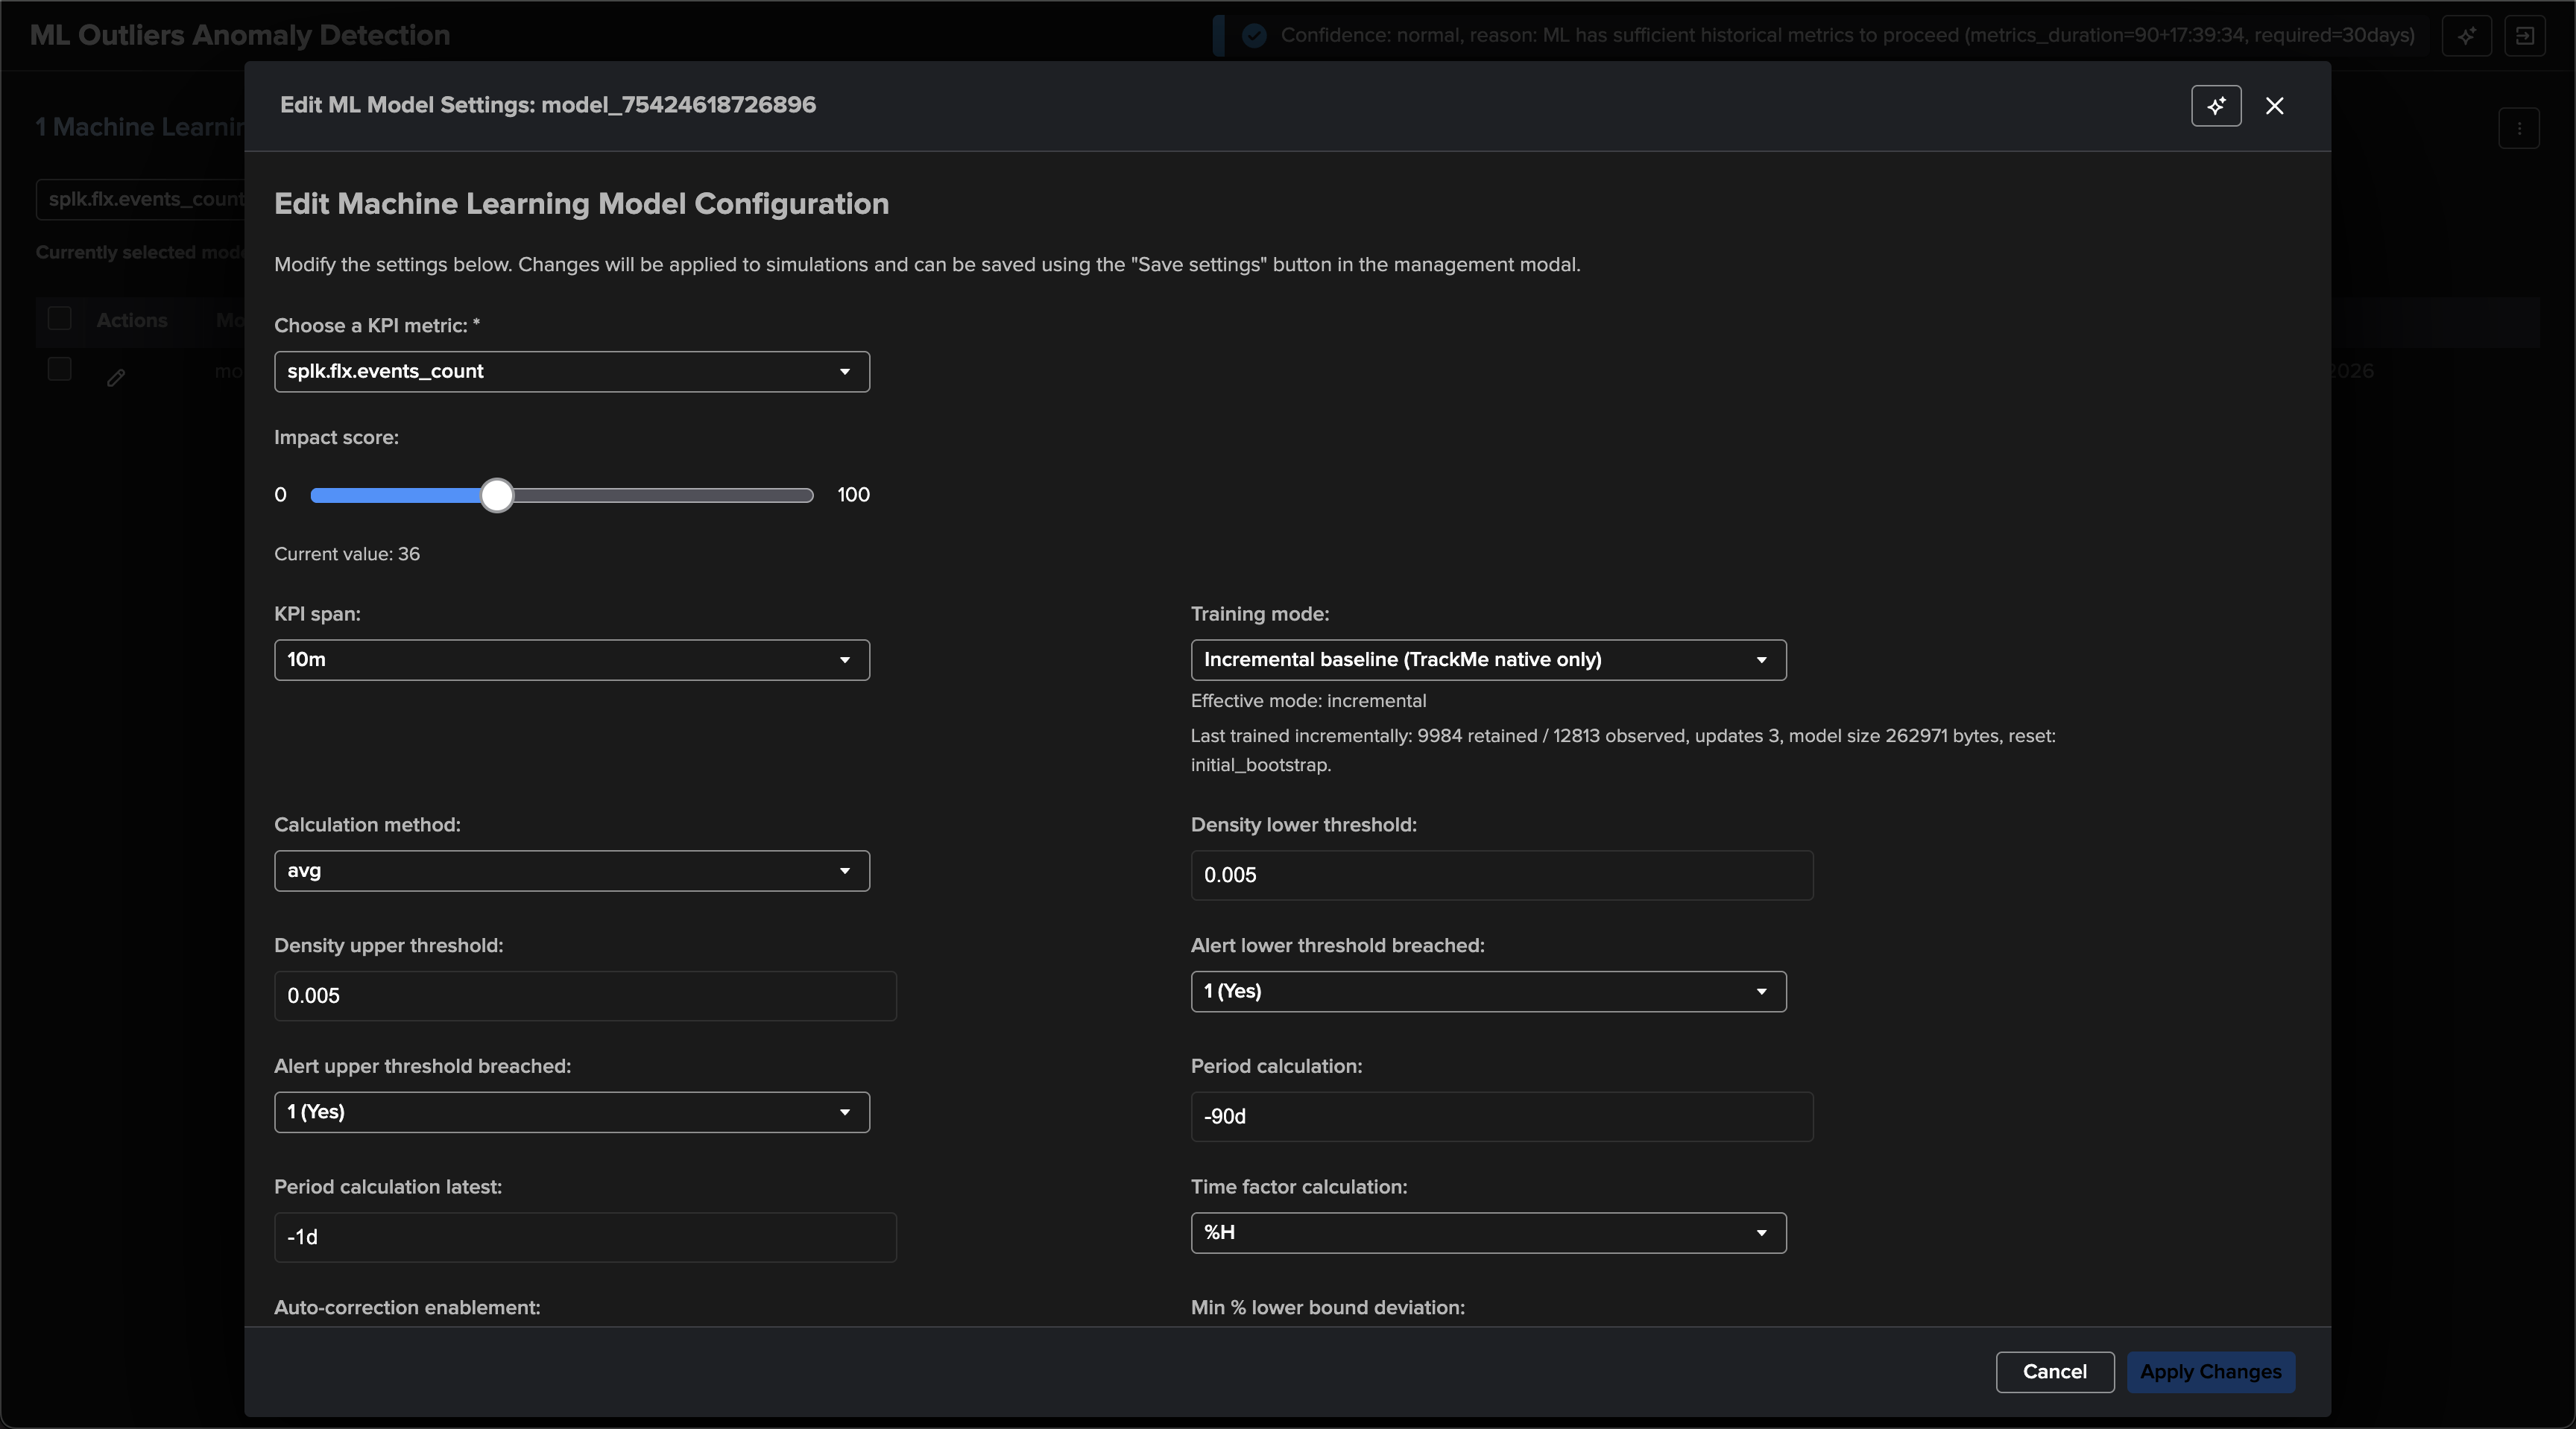Image resolution: width=2576 pixels, height=1429 pixels.
Task: Click the Auto-correction enablement label
Action: click(407, 1308)
